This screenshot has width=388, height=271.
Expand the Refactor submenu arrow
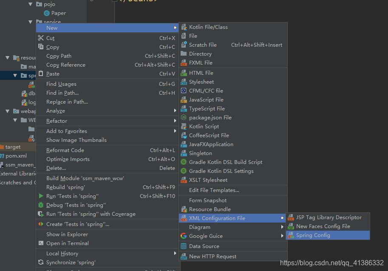click(x=175, y=121)
